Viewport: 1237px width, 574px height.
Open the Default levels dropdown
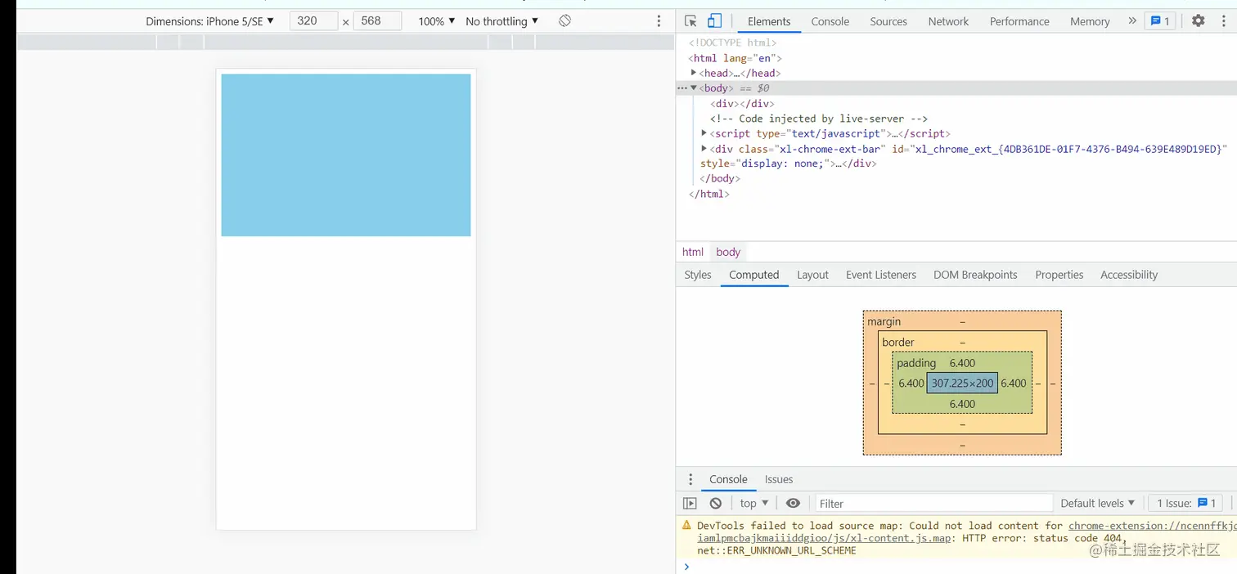pyautogui.click(x=1097, y=503)
